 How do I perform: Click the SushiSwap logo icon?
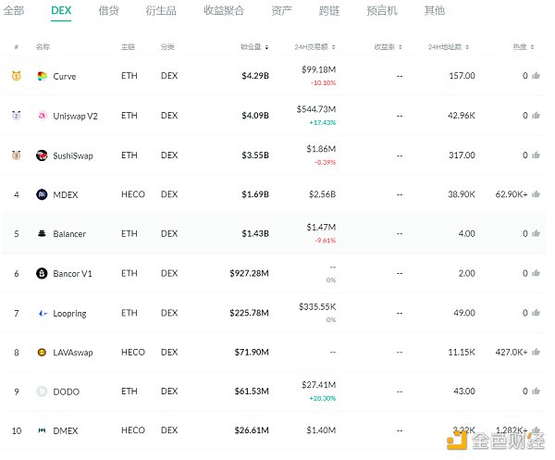(x=42, y=155)
